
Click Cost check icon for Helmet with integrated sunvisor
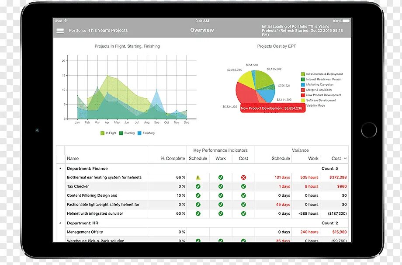(x=243, y=213)
